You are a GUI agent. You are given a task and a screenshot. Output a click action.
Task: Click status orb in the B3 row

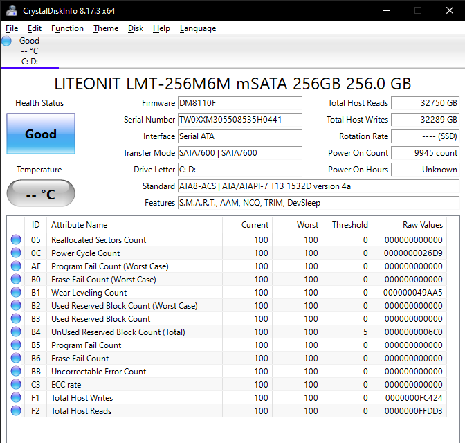pos(16,318)
